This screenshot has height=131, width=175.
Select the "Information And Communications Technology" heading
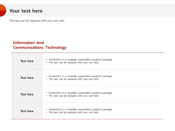tap(40, 45)
